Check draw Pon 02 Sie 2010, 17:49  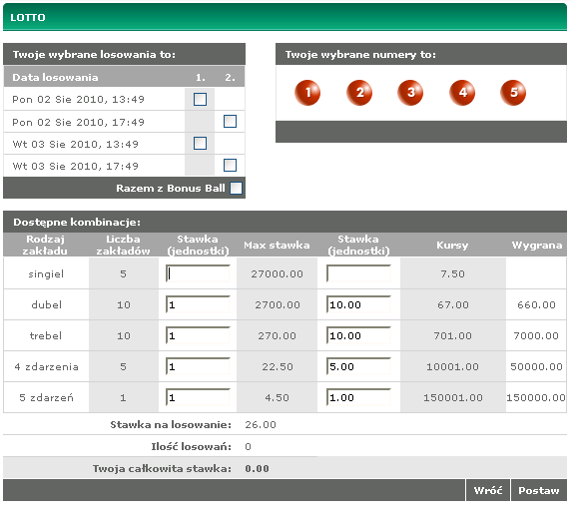click(230, 121)
